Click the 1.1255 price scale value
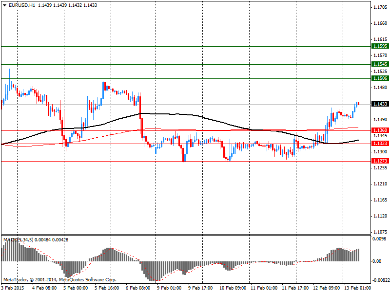This screenshot has height=292, width=390. pos(381,168)
